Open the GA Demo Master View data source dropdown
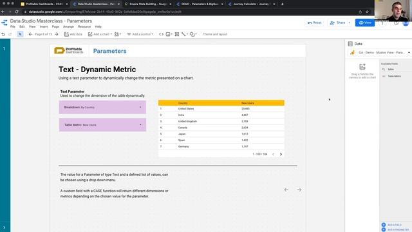Screen dimensions: 412x232 click(380, 53)
